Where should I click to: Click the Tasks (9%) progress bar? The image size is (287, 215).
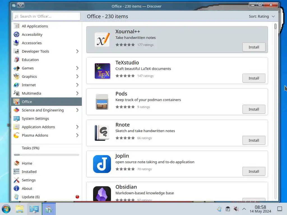click(x=47, y=155)
